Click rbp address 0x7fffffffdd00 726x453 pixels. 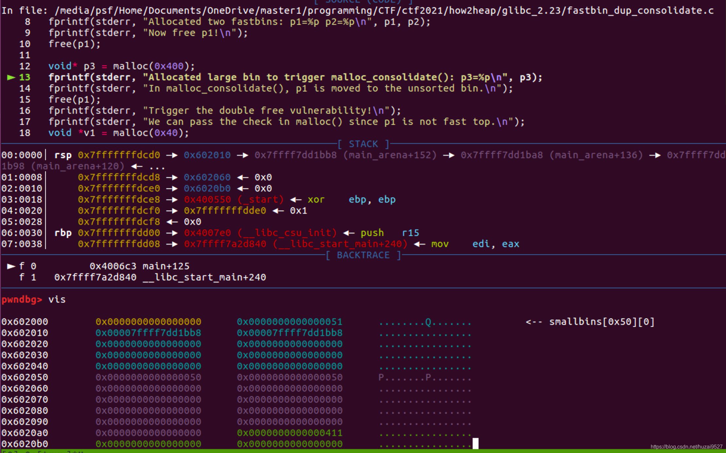(119, 233)
